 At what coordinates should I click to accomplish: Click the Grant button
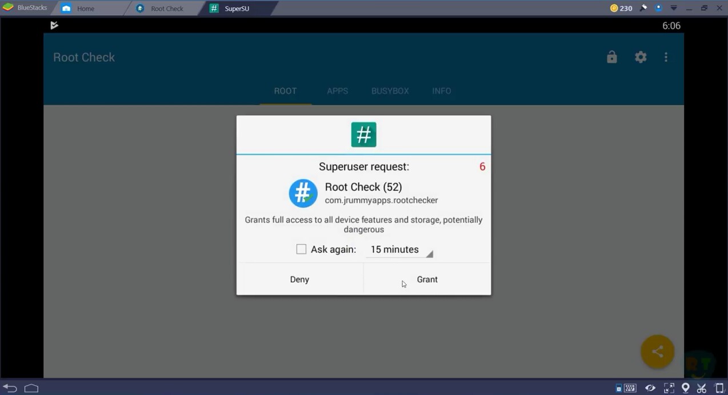coord(427,279)
